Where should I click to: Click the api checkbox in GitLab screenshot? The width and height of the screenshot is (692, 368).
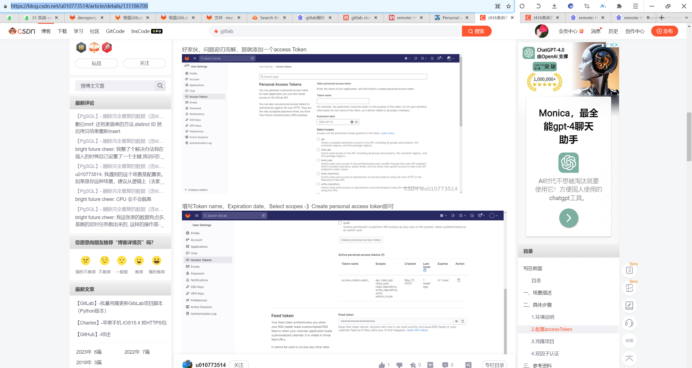click(318, 139)
